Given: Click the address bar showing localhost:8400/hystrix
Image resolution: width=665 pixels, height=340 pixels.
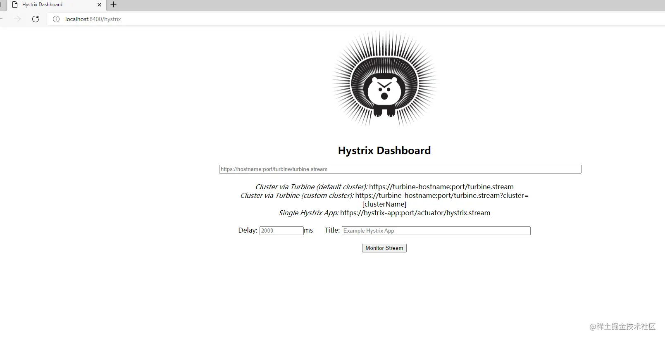Looking at the screenshot, I should click(355, 19).
